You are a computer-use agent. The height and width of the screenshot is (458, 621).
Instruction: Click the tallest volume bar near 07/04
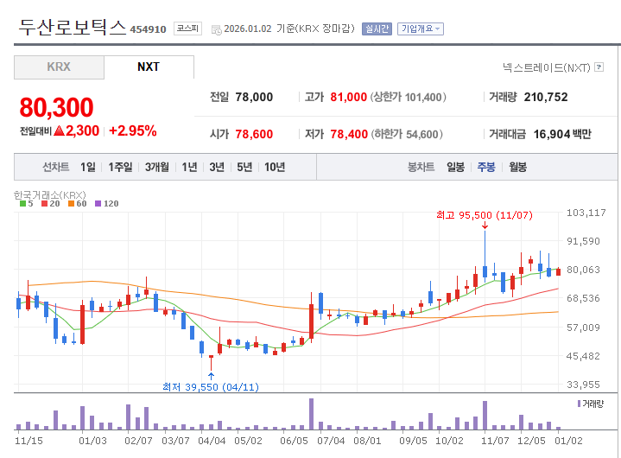click(x=311, y=414)
